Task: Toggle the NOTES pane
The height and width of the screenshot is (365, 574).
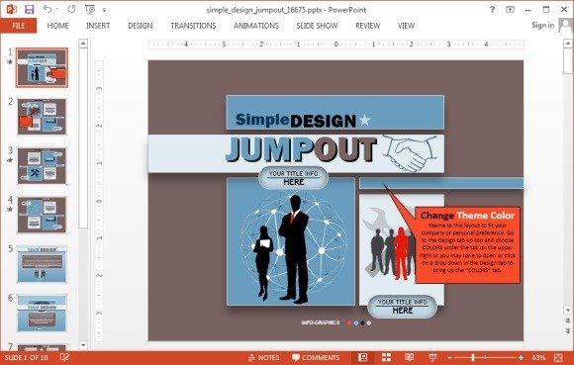Action: click(263, 357)
